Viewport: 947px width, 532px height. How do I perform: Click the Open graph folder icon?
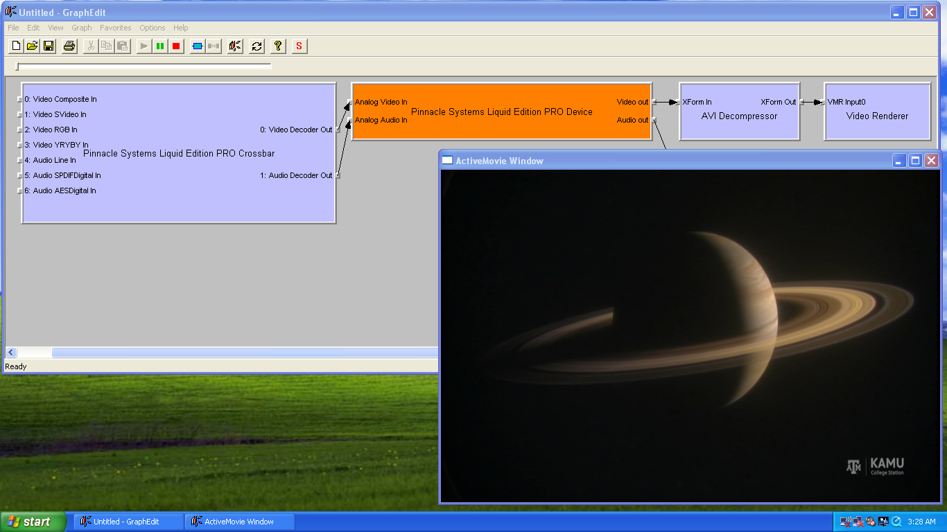click(32, 46)
